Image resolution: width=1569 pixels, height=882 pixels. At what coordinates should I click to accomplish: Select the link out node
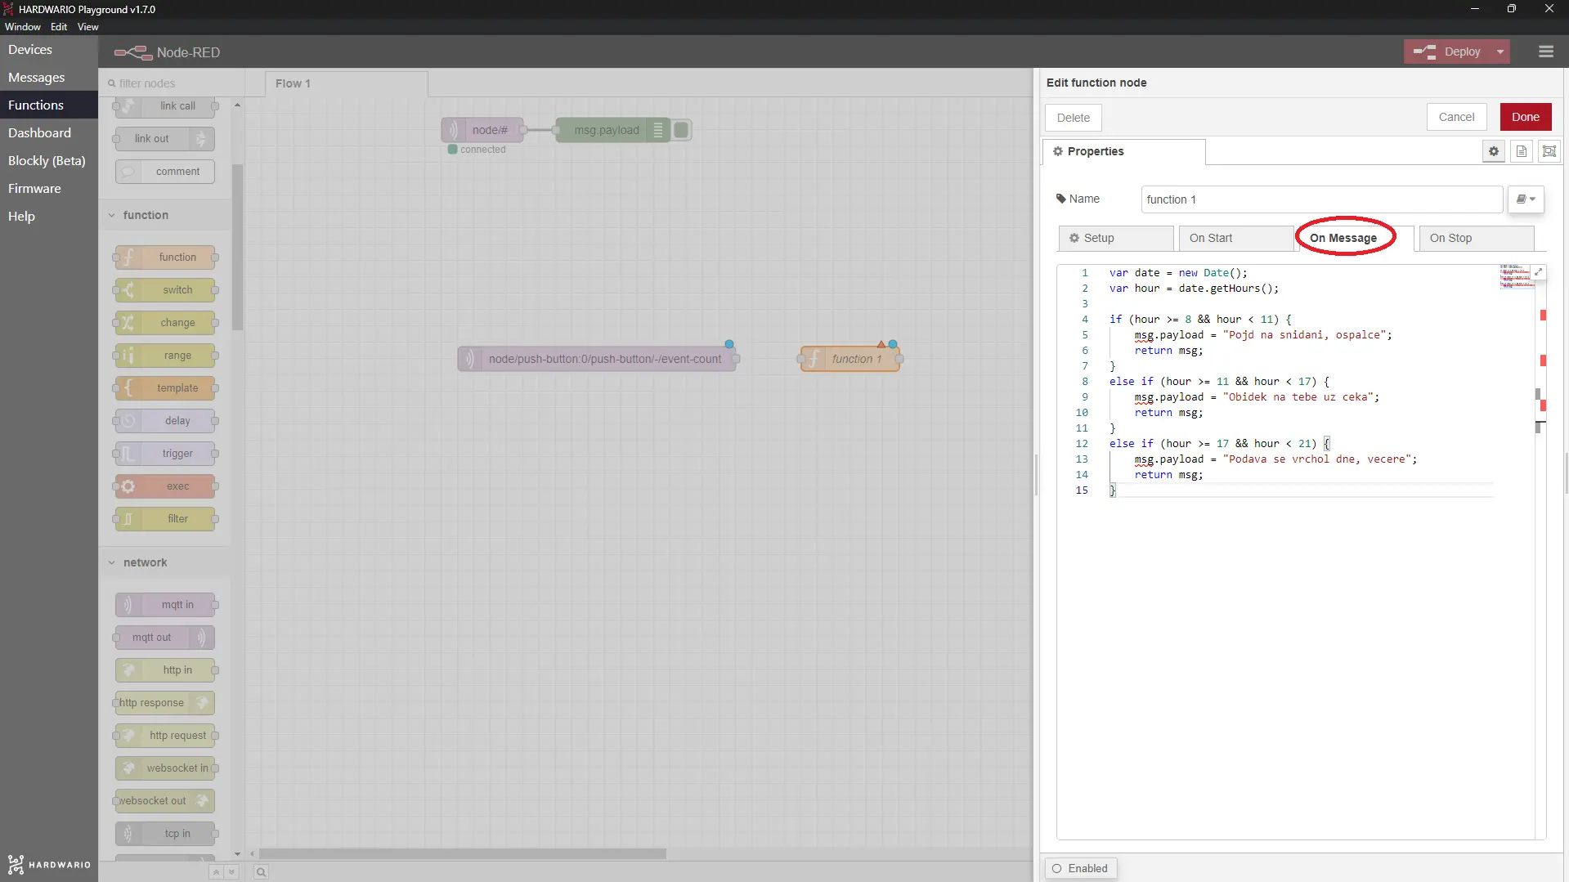pyautogui.click(x=165, y=139)
